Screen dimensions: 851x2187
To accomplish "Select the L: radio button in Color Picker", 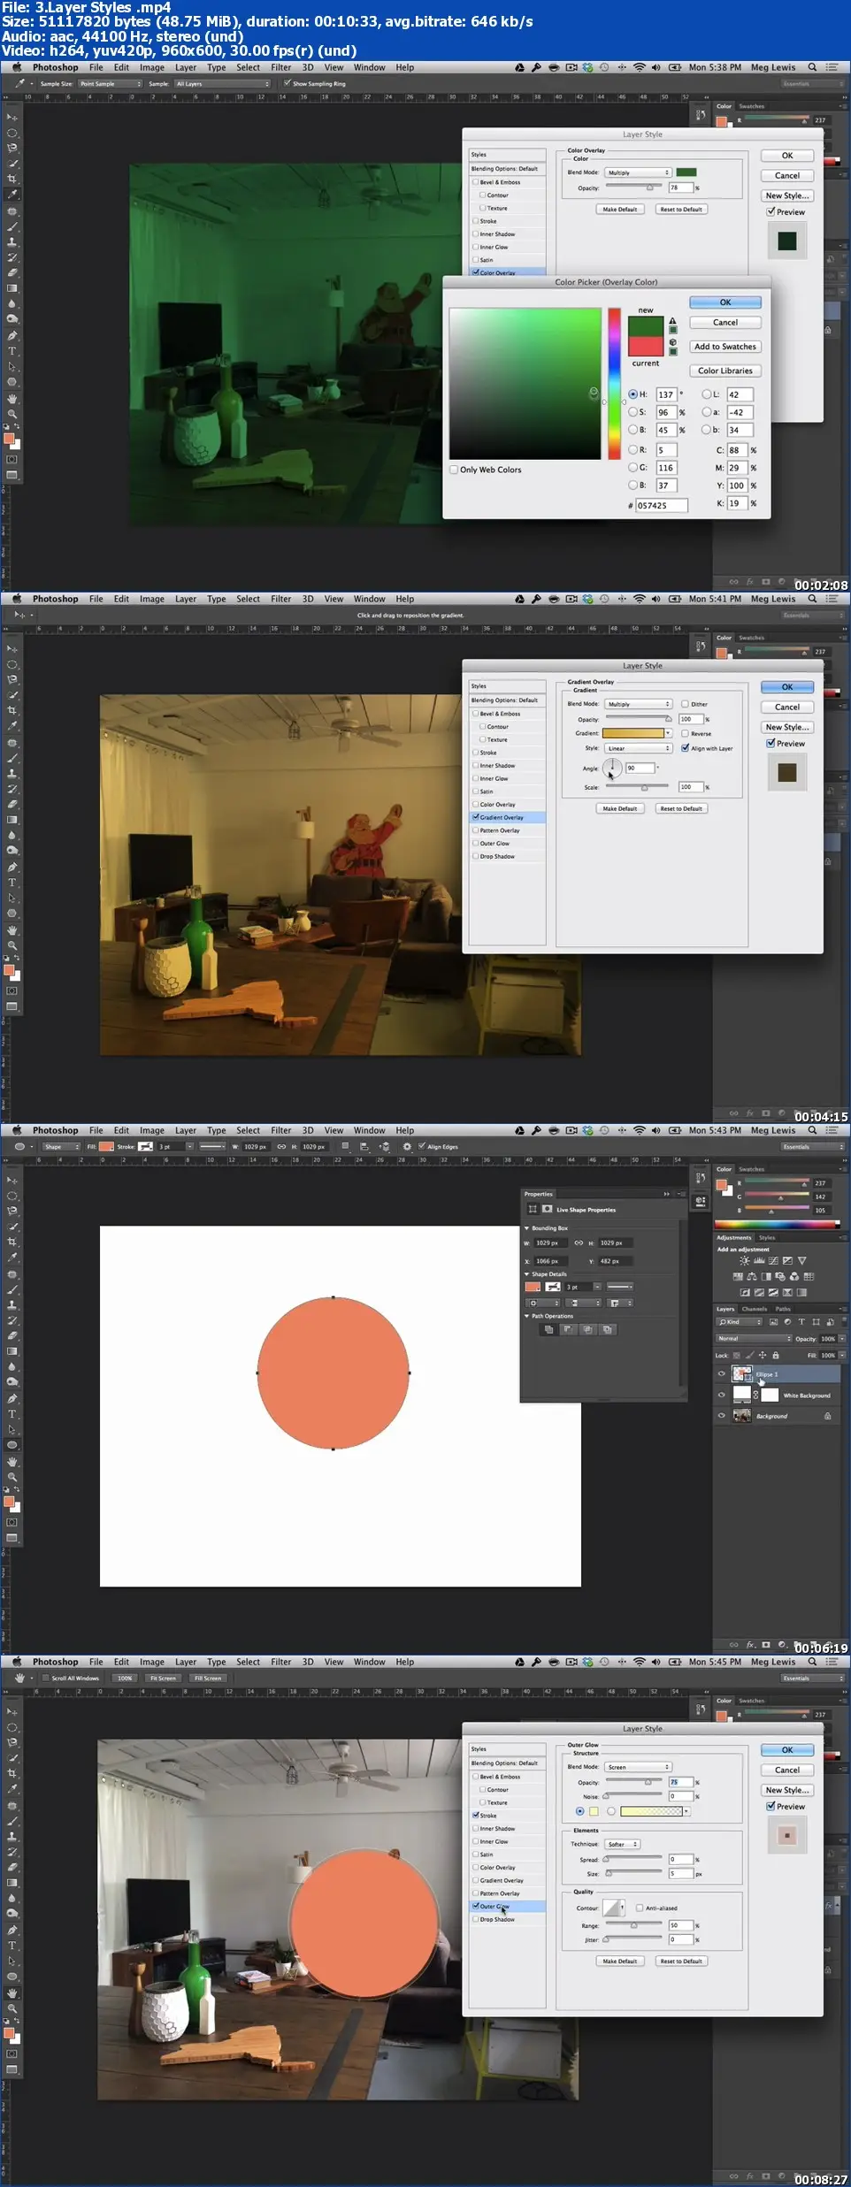I will 706,394.
